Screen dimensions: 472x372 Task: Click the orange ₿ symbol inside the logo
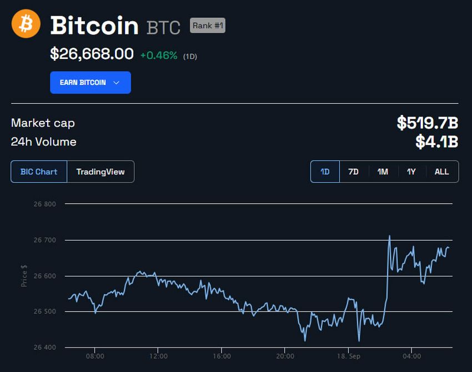click(x=25, y=24)
